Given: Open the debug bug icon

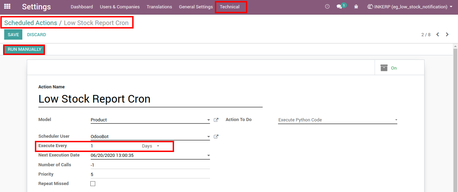Looking at the screenshot, I should point(356,7).
